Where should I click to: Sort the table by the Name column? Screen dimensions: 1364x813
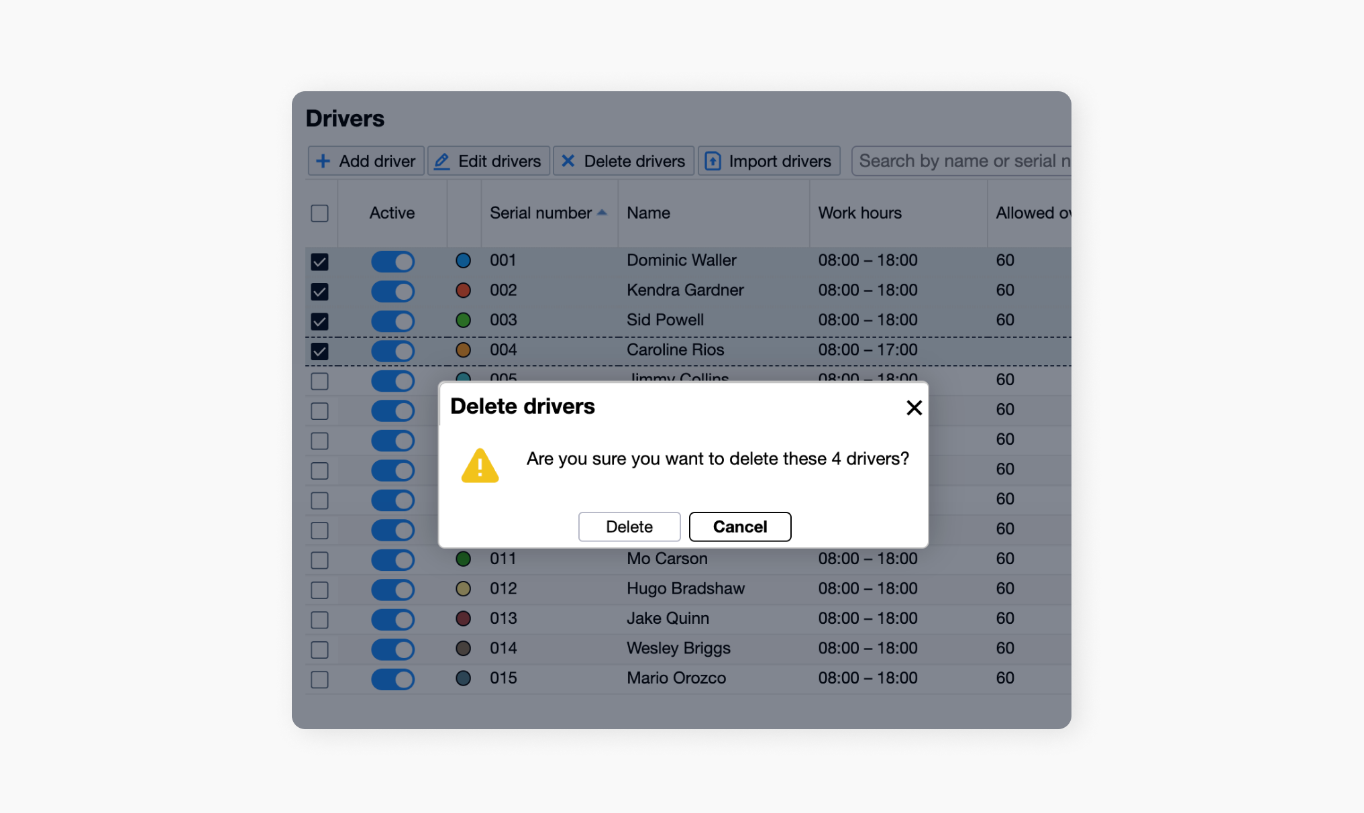tap(648, 213)
